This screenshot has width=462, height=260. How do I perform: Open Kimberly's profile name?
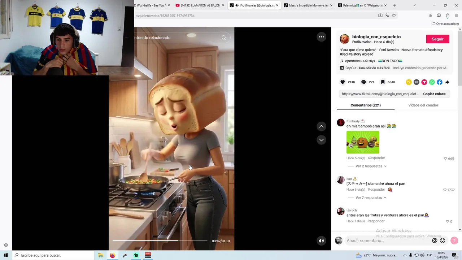coord(353,121)
